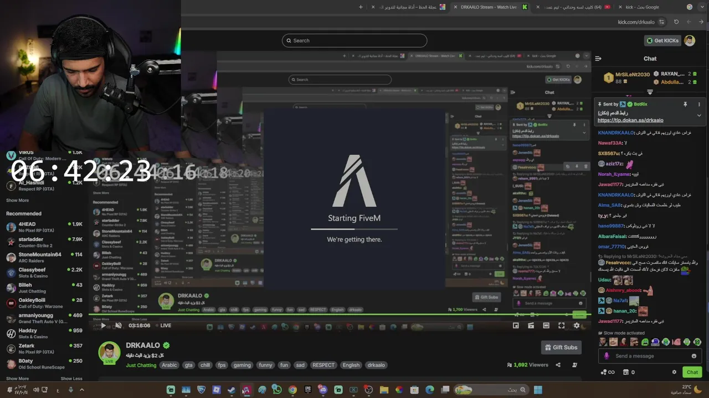
Task: Click the tray microphone icon
Action: coord(70,390)
